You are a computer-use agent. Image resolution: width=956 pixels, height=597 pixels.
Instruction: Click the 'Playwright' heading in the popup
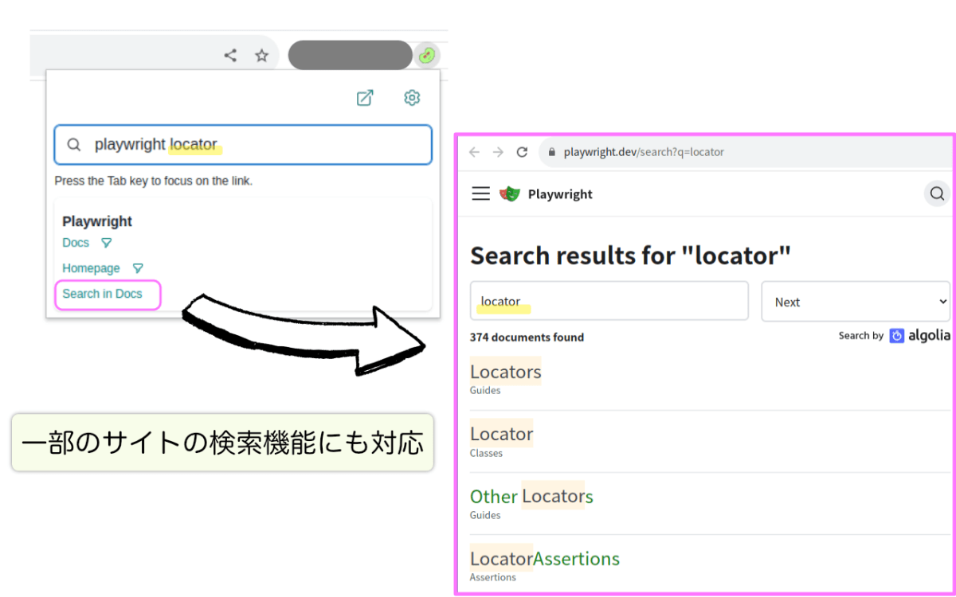coord(97,221)
